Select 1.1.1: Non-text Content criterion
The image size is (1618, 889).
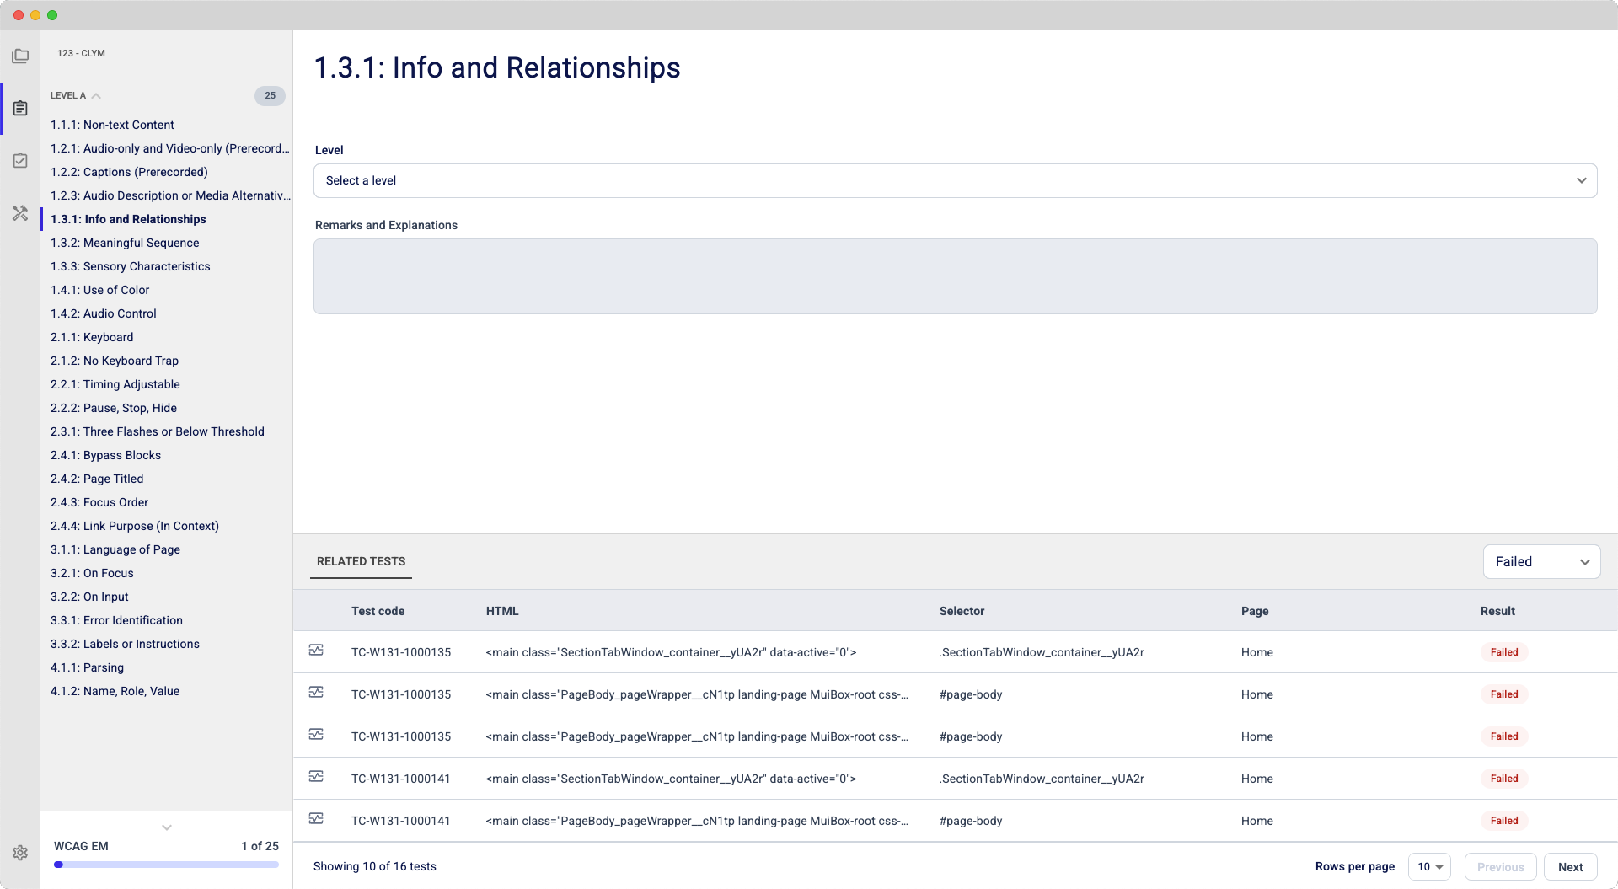(112, 125)
